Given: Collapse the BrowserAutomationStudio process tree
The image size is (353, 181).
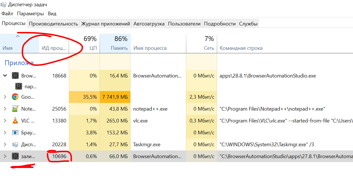Looking at the screenshot, I should click(5, 76).
